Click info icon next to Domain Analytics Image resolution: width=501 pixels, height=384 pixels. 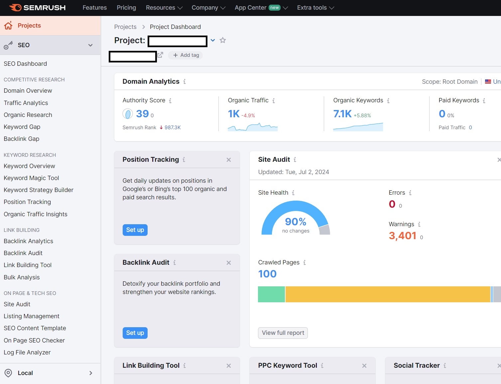tap(185, 81)
